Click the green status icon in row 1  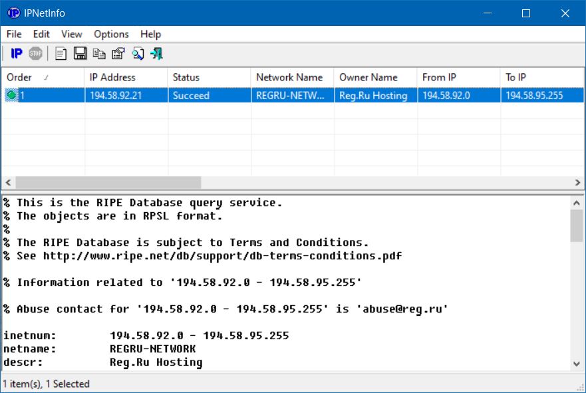[11, 95]
